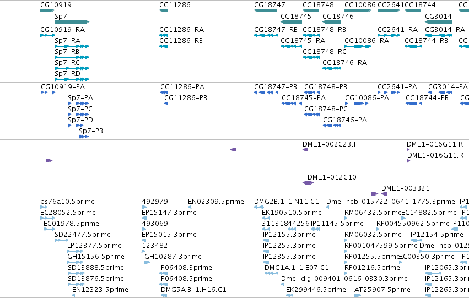
Task: Select protein CG11286-PB
Action: (186, 98)
